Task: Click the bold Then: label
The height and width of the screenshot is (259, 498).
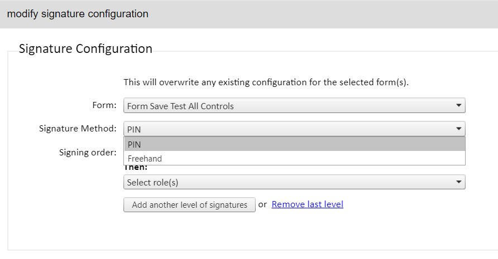Action: click(x=136, y=167)
